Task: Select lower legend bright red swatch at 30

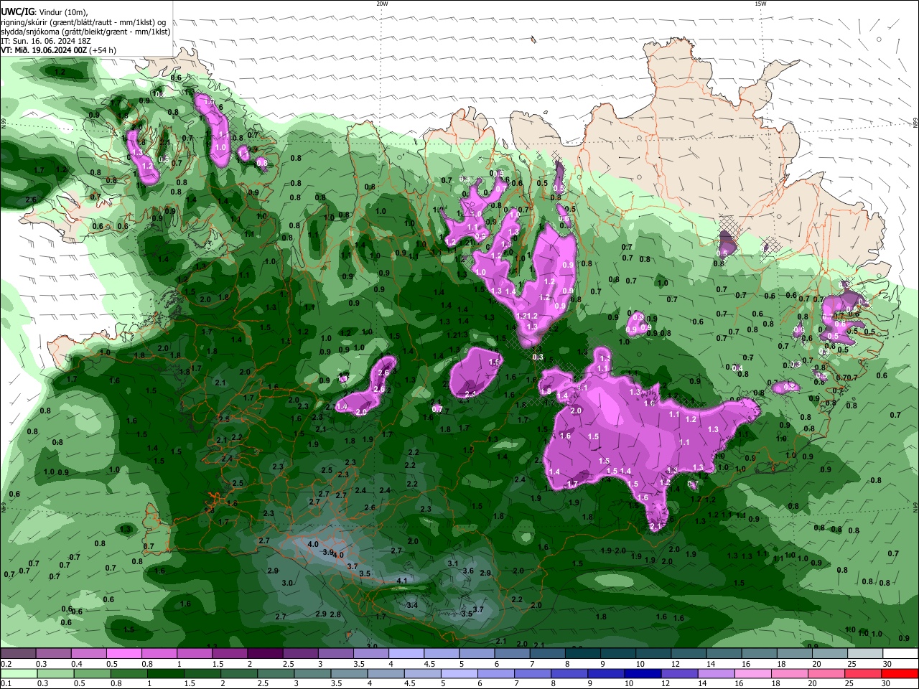Action: tap(900, 674)
